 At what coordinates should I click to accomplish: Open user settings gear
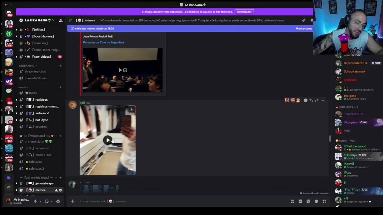[58, 201]
